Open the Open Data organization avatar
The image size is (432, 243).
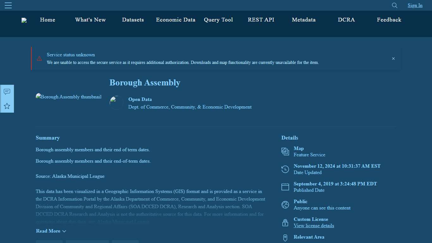(x=116, y=103)
